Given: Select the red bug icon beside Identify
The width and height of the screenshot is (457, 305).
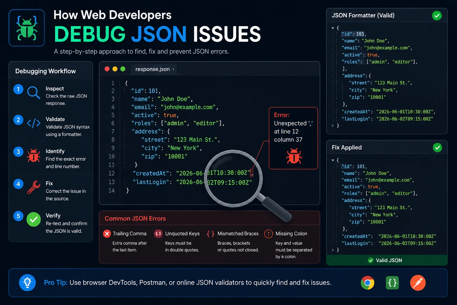Looking at the screenshot, I should click(34, 155).
